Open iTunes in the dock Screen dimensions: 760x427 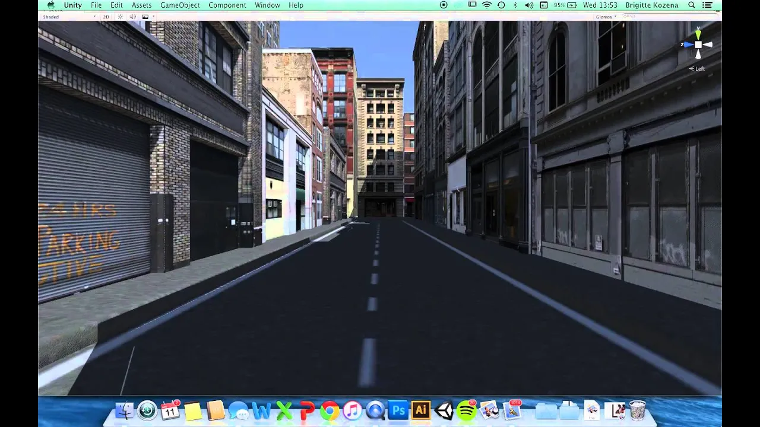tap(352, 410)
